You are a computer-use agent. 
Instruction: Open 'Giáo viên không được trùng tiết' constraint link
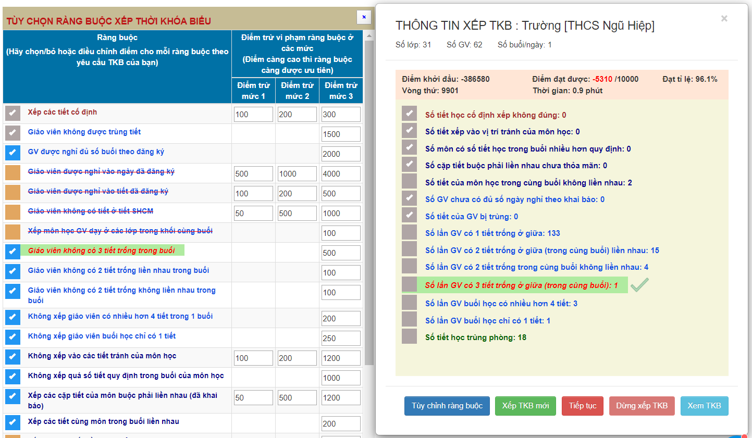click(84, 132)
